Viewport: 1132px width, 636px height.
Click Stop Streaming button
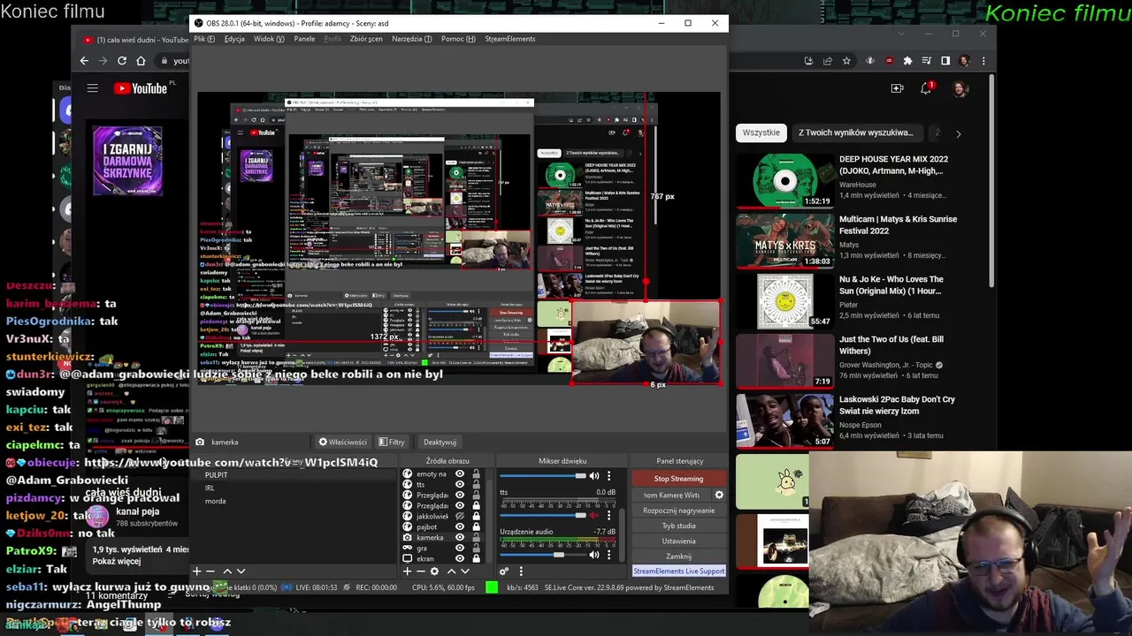coord(678,479)
